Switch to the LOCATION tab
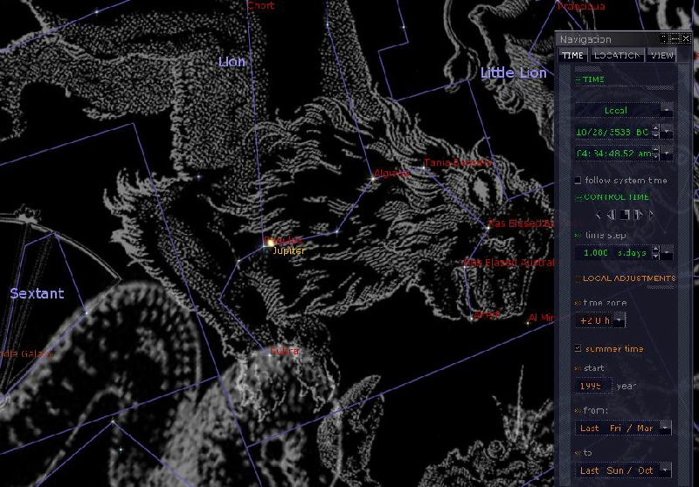 pos(618,55)
